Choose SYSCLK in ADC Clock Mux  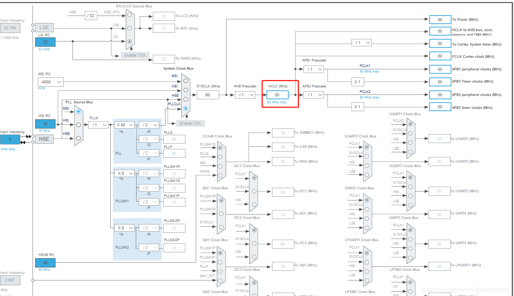point(221,227)
